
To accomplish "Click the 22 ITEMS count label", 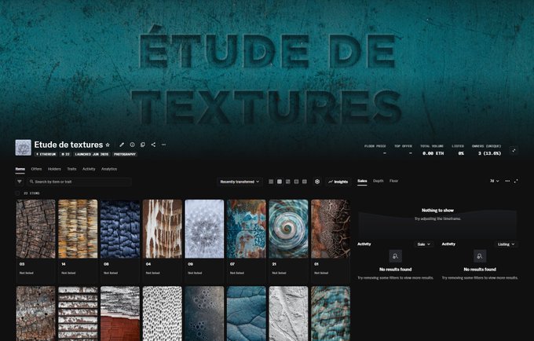I will pyautogui.click(x=31, y=193).
